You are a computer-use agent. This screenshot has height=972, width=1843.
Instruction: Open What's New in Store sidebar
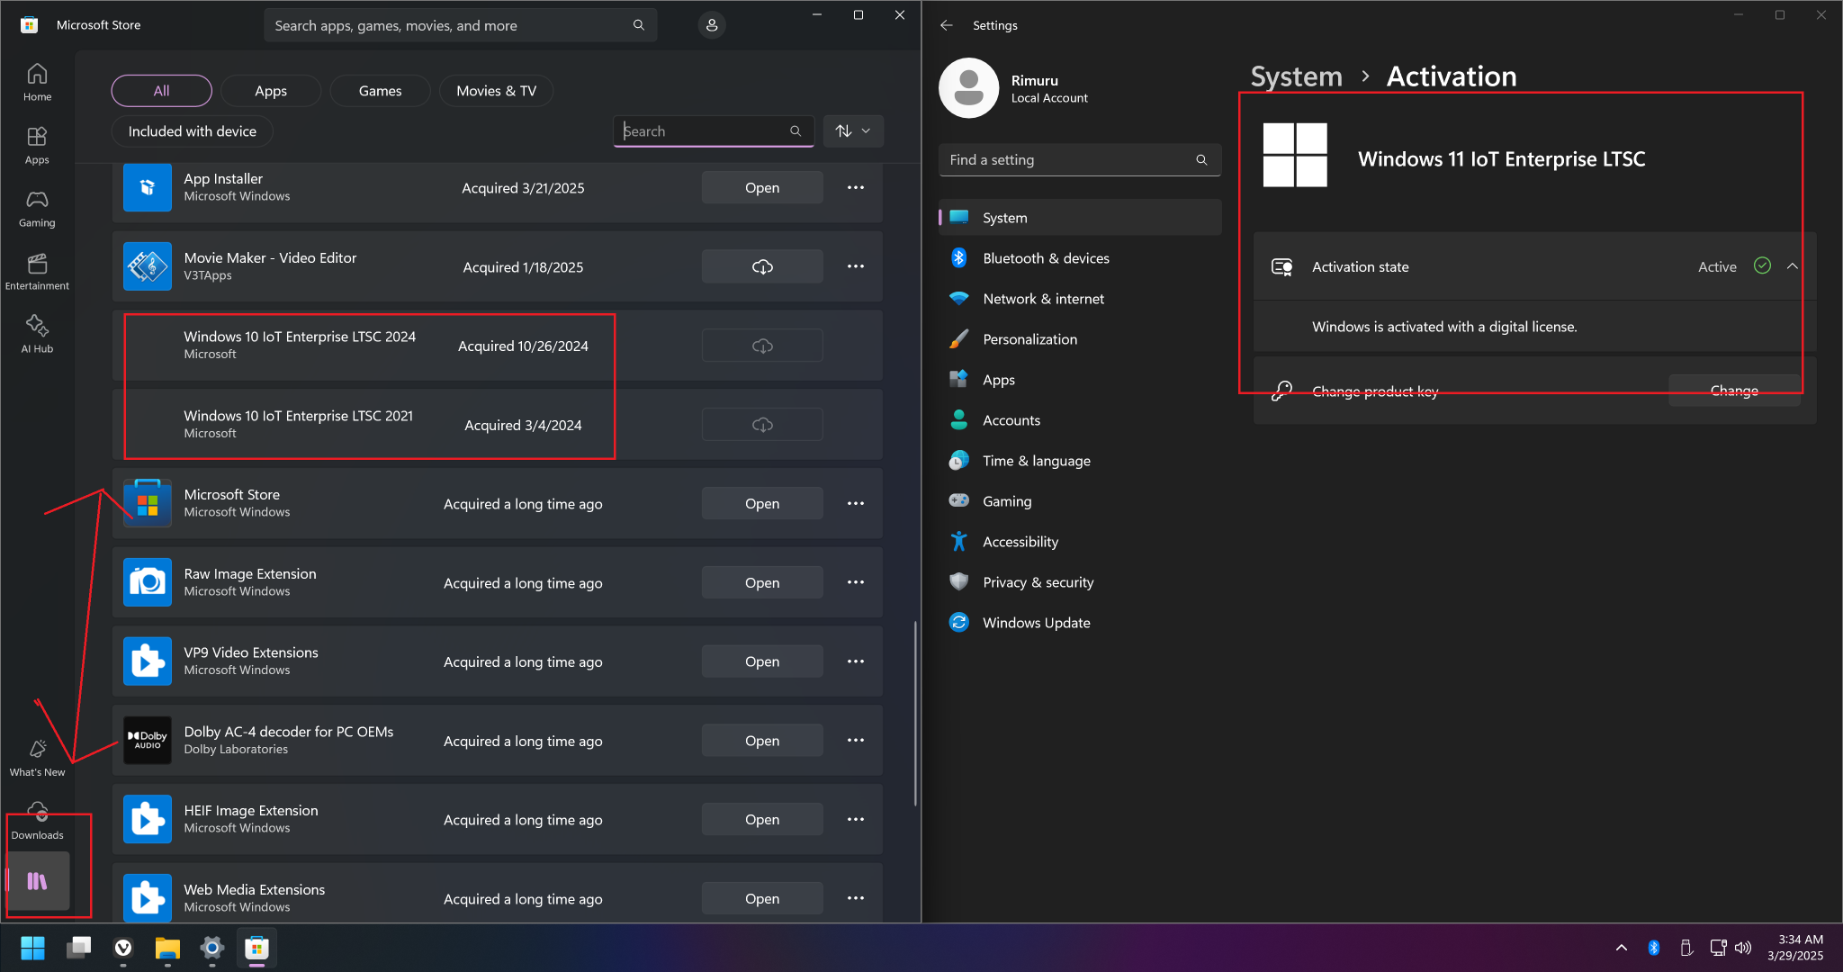pyautogui.click(x=37, y=758)
